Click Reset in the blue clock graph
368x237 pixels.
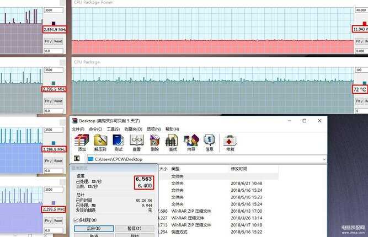[58, 161]
